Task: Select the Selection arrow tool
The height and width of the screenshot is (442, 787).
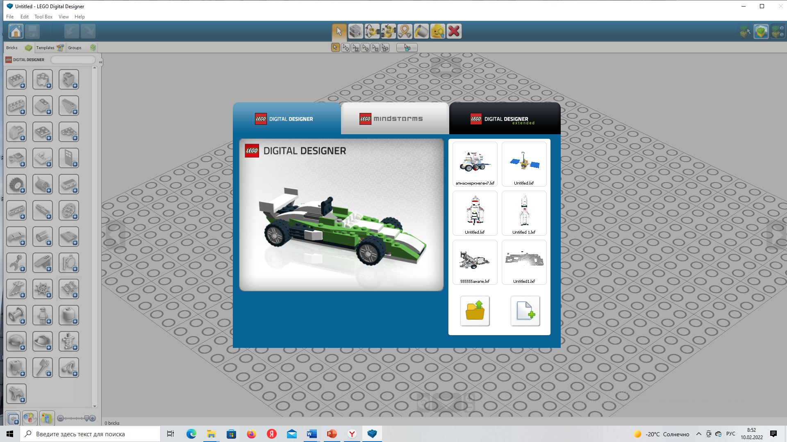Action: tap(339, 31)
